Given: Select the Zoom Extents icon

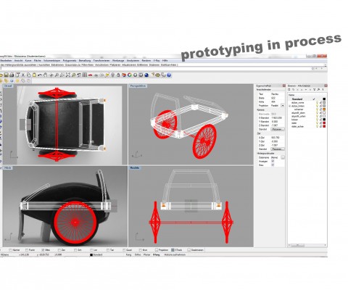Looking at the screenshot, I should [x=68, y=75].
